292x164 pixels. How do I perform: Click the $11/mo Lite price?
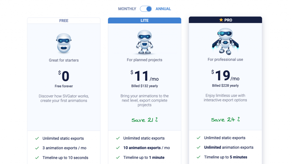pyautogui.click(x=145, y=76)
